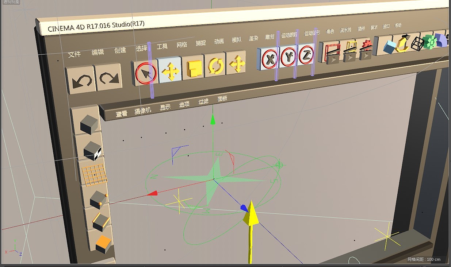Open the viewport 查看 menu
This screenshot has width=451, height=267.
coord(122,114)
